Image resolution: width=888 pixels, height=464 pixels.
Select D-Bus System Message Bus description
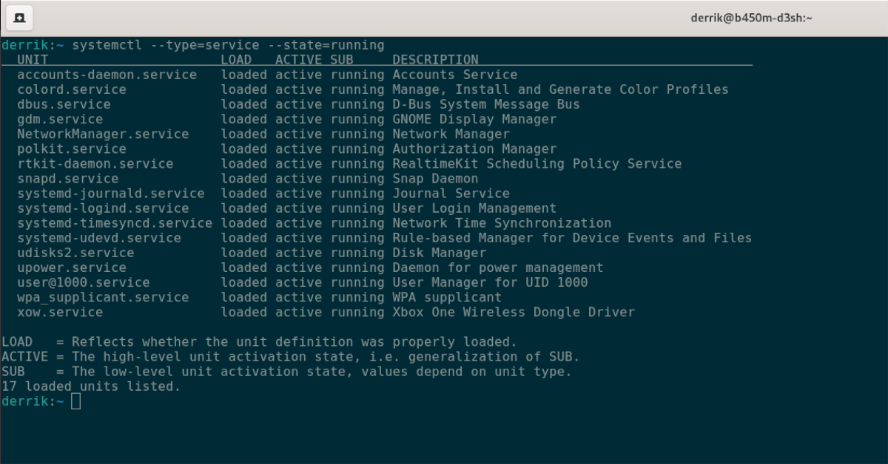[486, 104]
